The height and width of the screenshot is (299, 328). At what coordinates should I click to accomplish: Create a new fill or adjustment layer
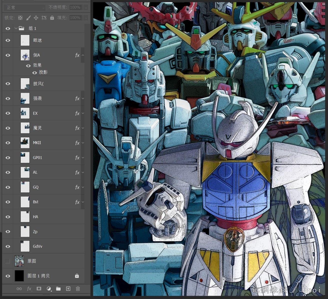[49, 289]
